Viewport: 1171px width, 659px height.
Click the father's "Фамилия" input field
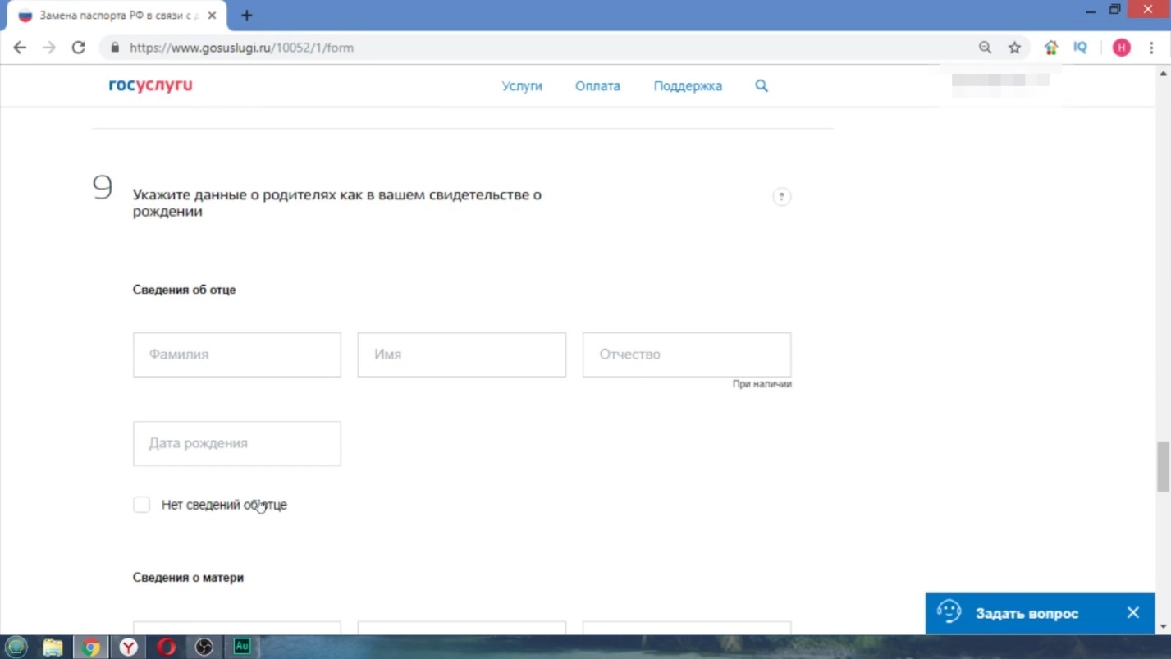coord(237,355)
